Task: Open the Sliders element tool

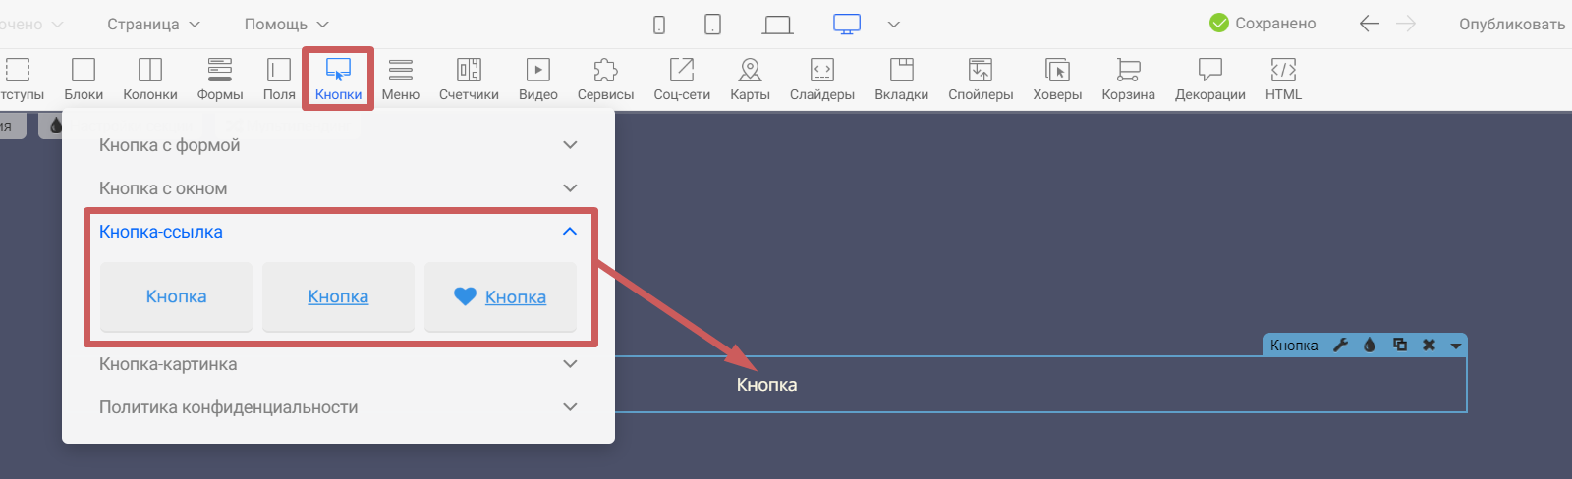Action: (x=821, y=79)
